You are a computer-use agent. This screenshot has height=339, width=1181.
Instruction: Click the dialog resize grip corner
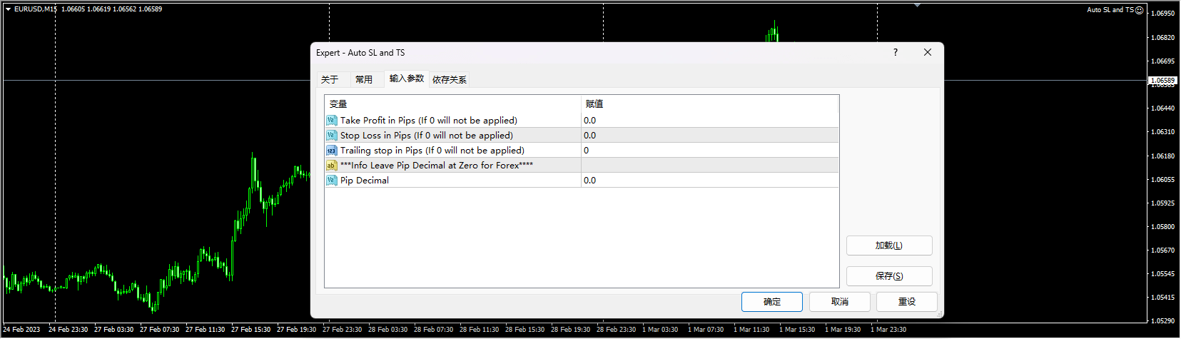point(940,314)
